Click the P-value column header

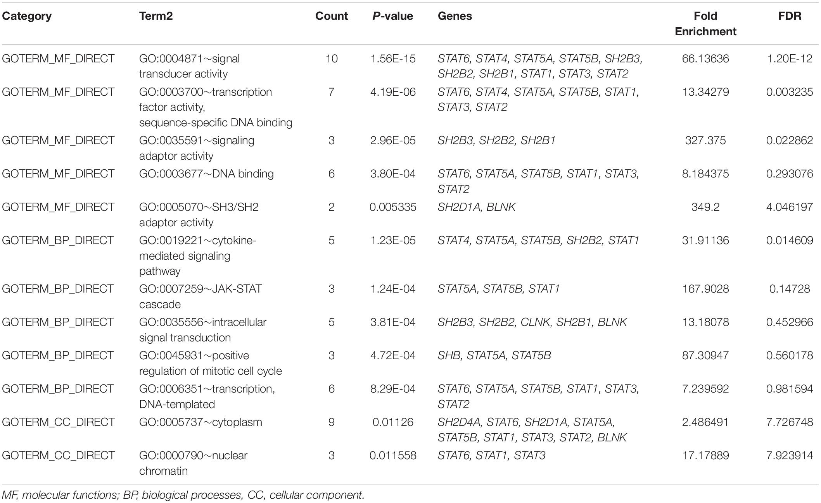coord(393,16)
